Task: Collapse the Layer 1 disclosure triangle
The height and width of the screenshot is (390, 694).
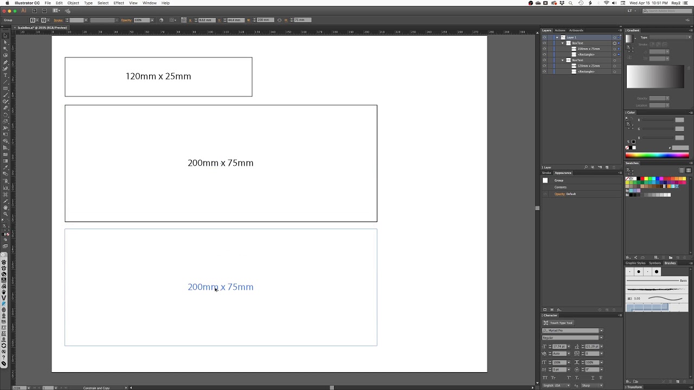Action: 557,37
